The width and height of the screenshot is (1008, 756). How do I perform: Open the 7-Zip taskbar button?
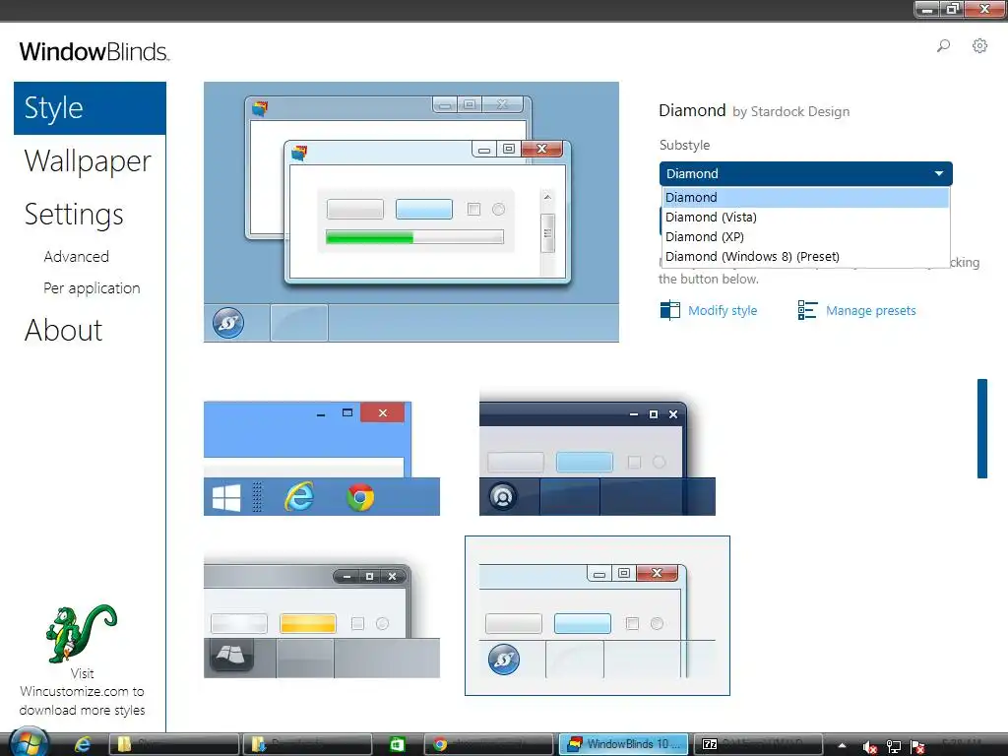click(x=760, y=744)
